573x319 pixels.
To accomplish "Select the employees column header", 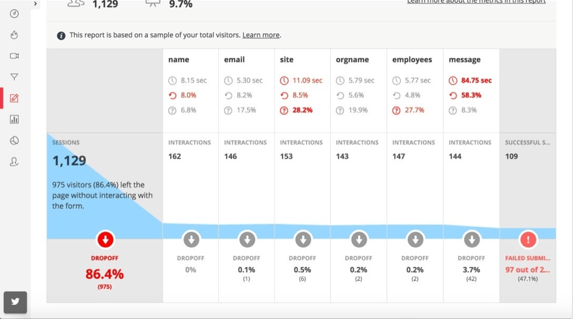I will [412, 60].
